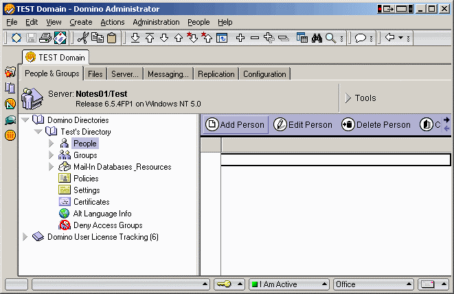Viewport: 454px width, 294px height.
Task: Select Deny Access Groups in the tree
Action: click(x=108, y=225)
